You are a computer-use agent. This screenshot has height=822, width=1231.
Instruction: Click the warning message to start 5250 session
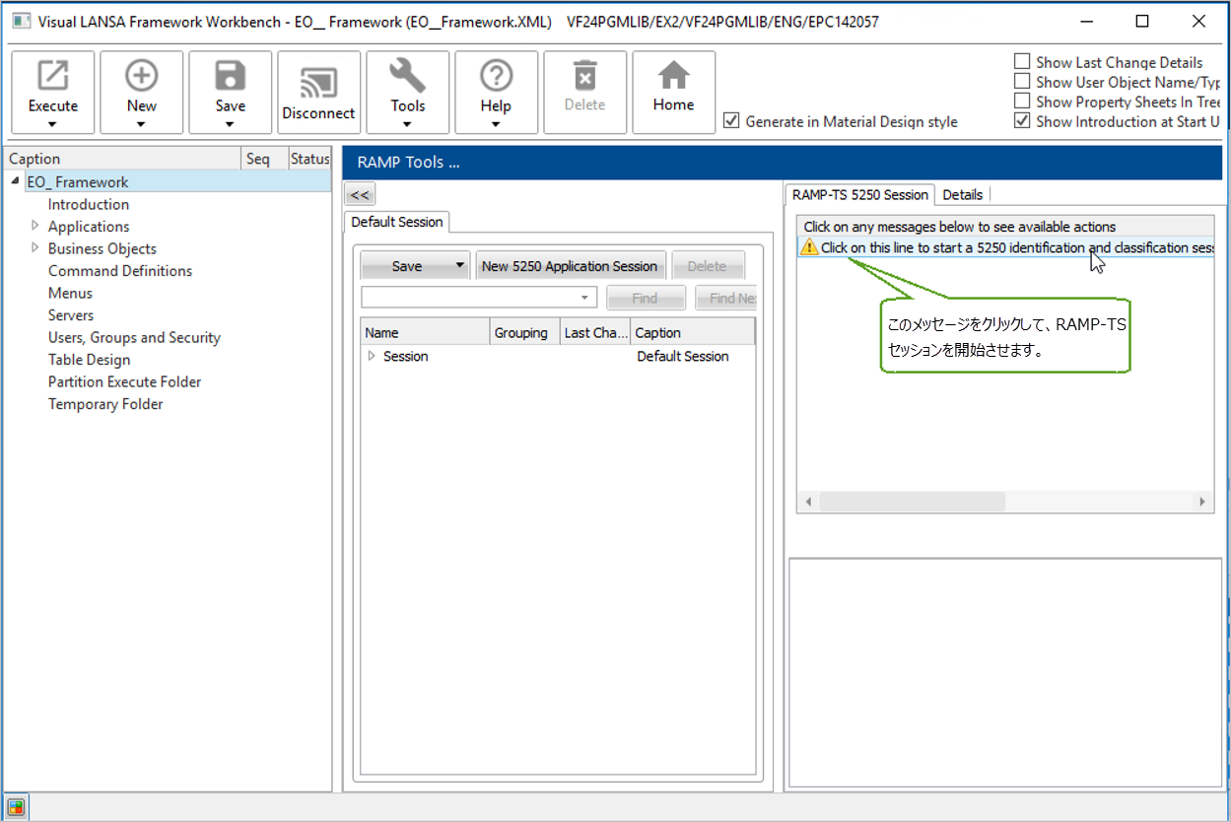pyautogui.click(x=1005, y=247)
